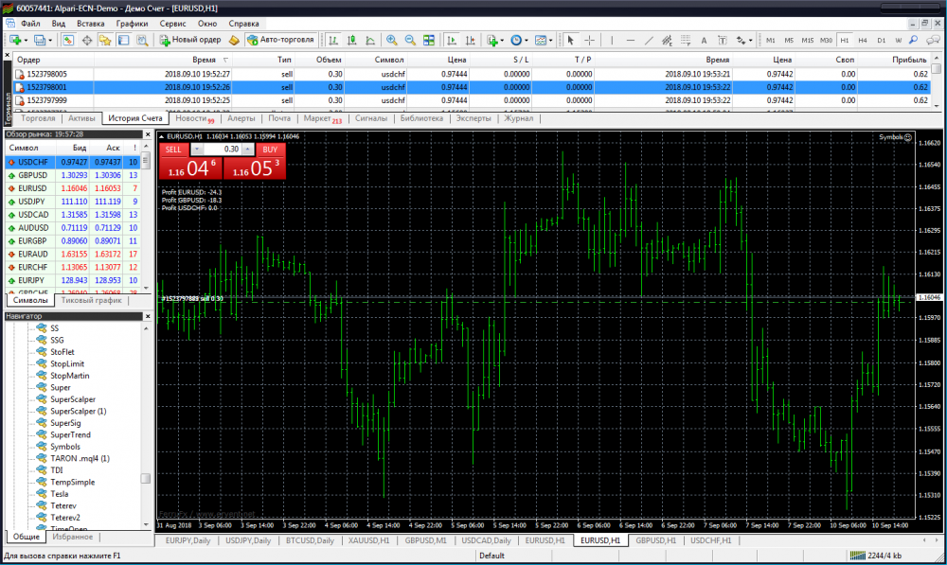947x565 pixels.
Task: Enable chart auto scroll icon
Action: (451, 40)
